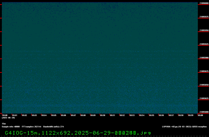This screenshot has height=137, width=209.
Task: Click the green G4IOG-15m jpg filename
Action: tap(78, 133)
